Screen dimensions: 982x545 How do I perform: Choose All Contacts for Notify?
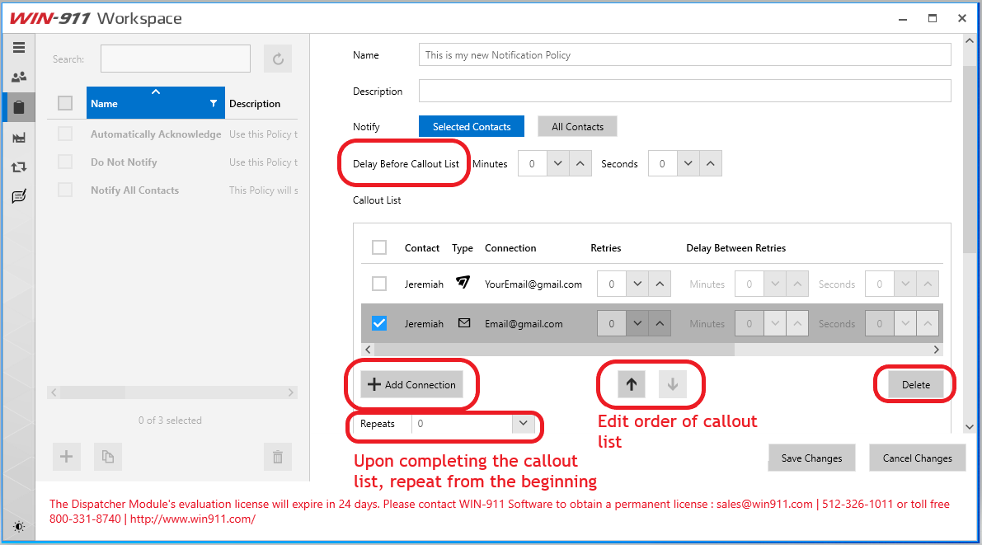577,126
